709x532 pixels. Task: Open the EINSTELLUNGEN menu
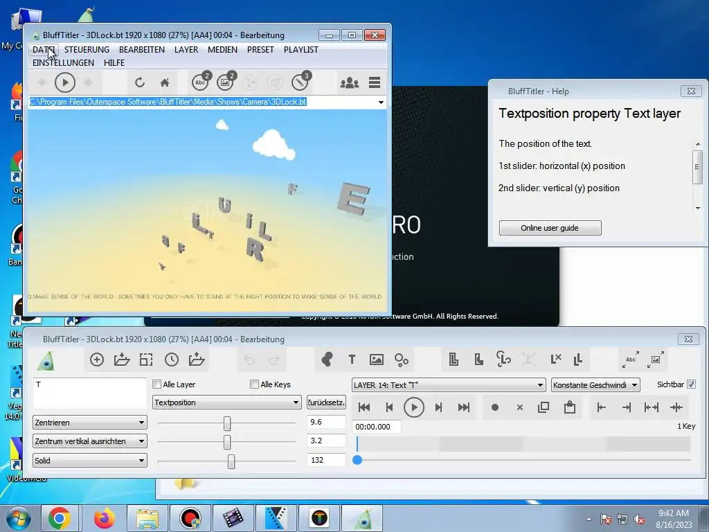coord(63,63)
